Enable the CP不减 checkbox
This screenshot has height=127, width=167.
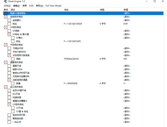pyautogui.click(x=13, y=108)
